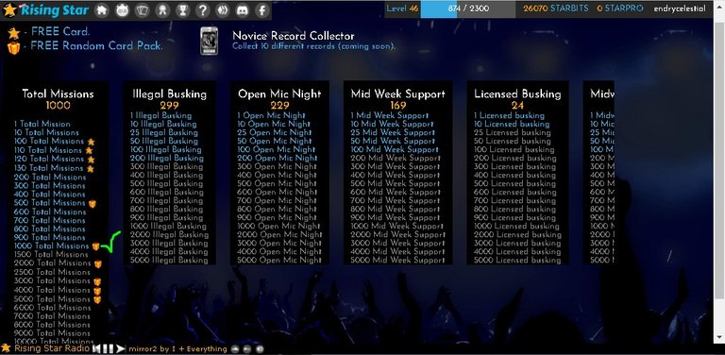Click the 500 Total Missions entry
Viewport: 725px width, 355px height.
click(49, 203)
